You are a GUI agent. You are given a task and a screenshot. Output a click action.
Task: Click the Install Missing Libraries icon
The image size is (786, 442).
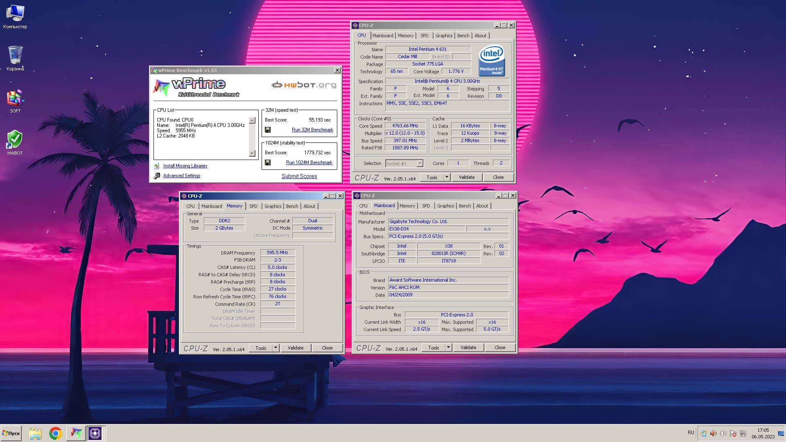157,166
